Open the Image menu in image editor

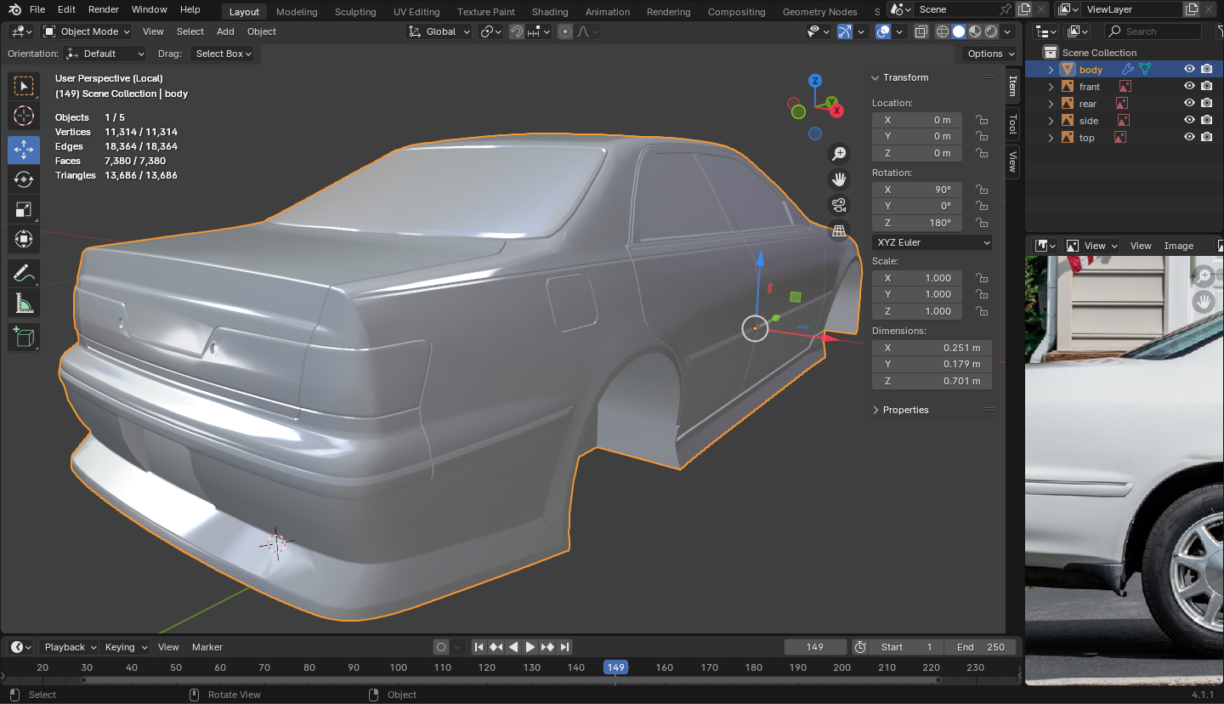1179,246
